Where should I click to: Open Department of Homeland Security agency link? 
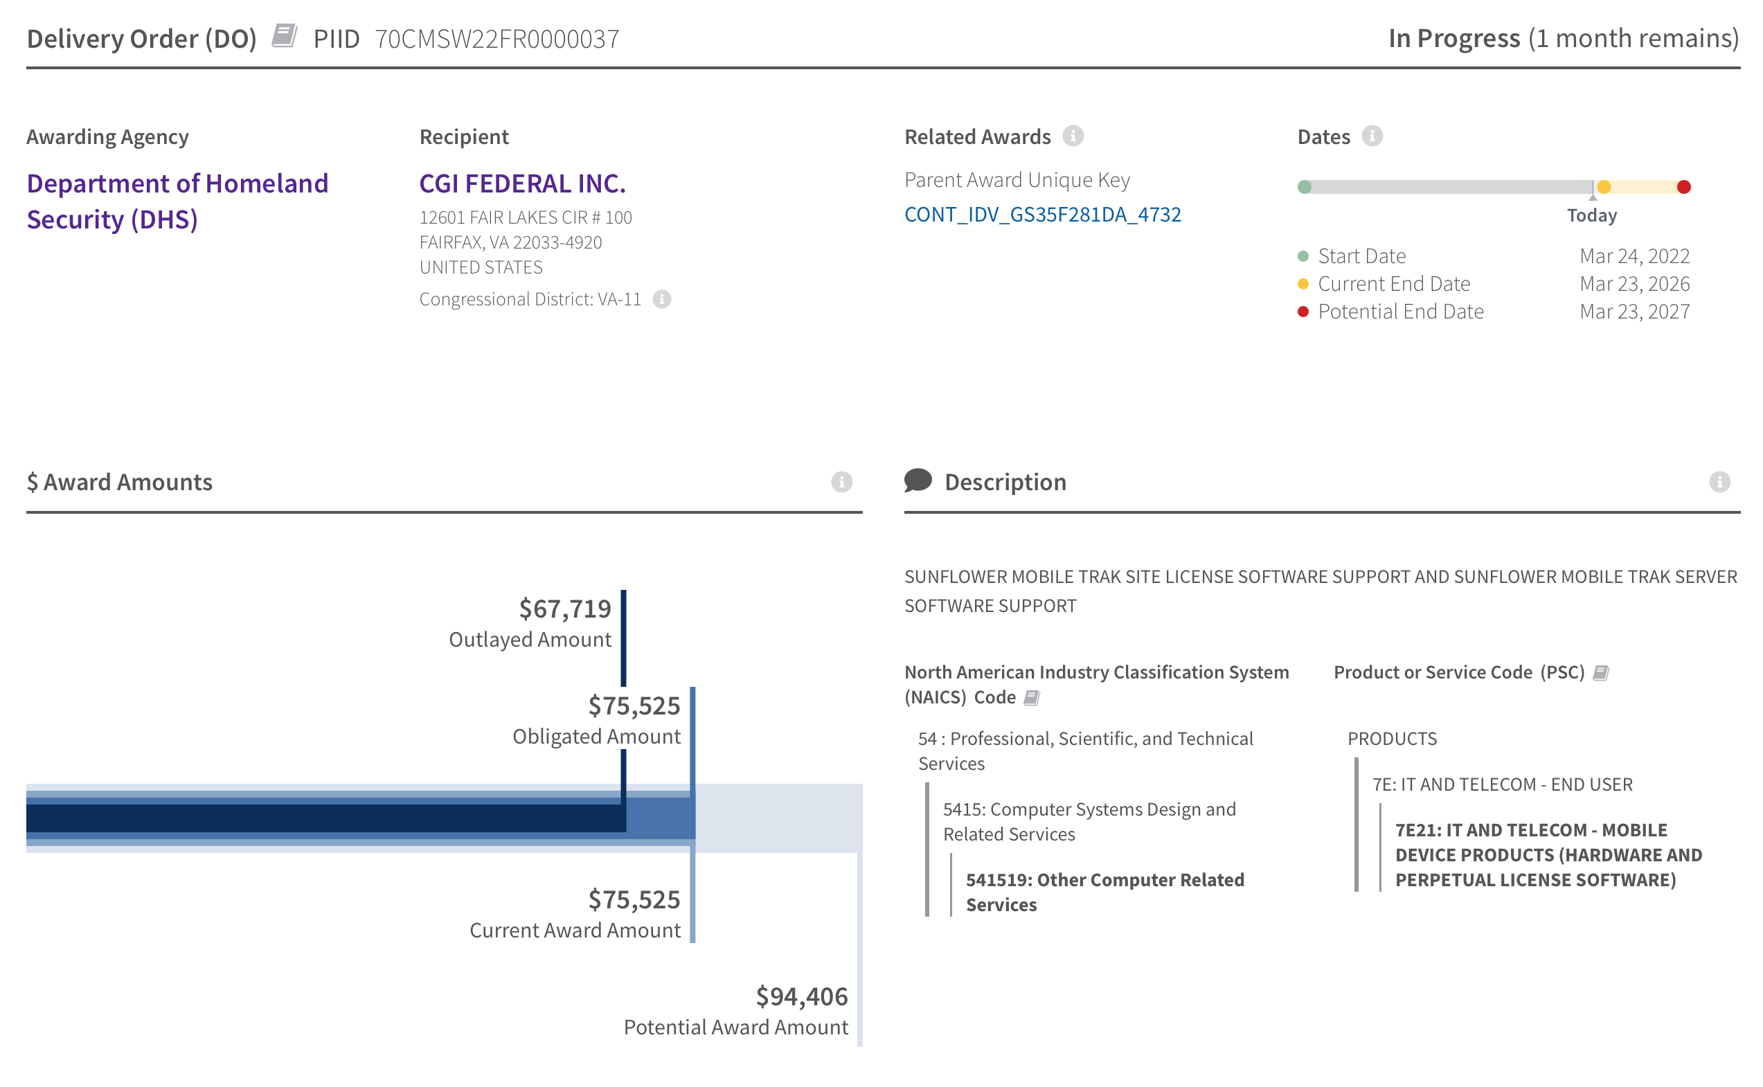(x=177, y=201)
